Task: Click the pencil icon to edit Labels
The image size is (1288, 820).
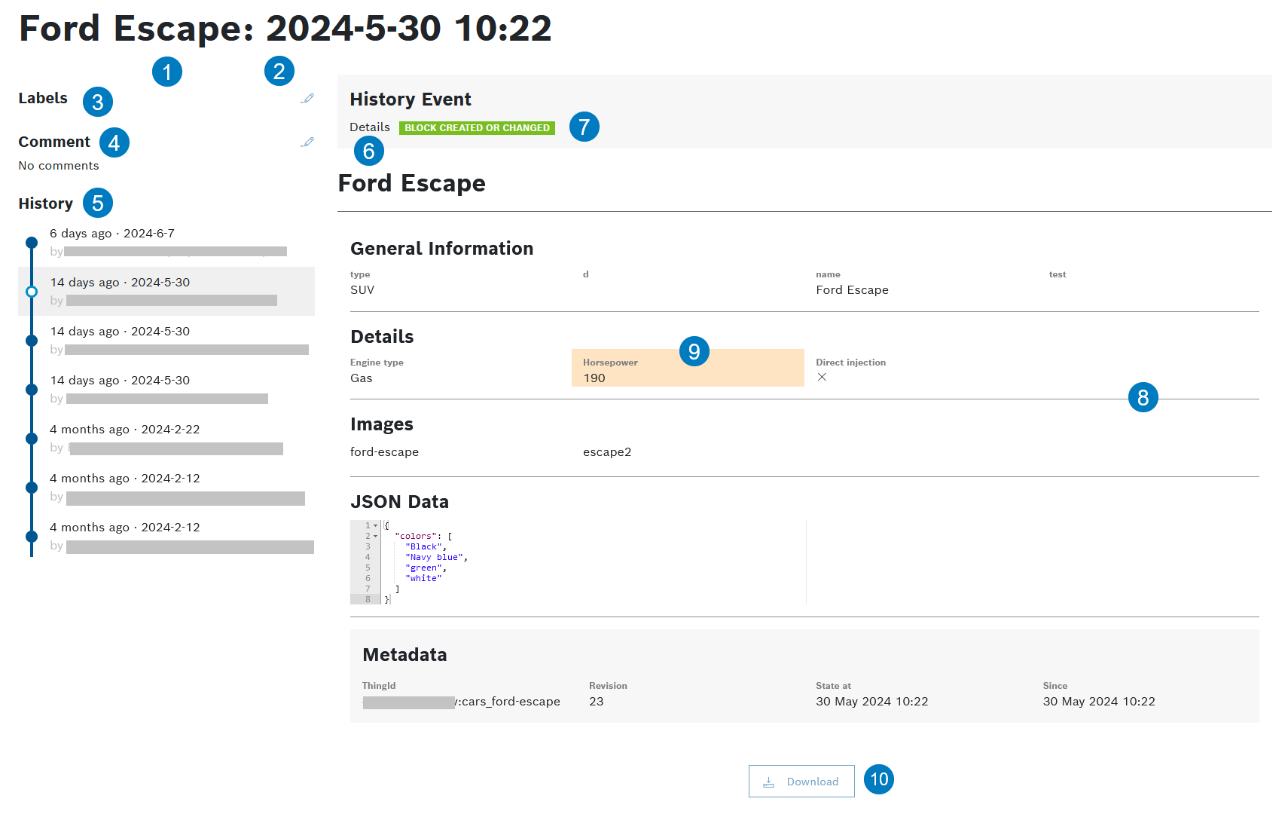Action: pyautogui.click(x=307, y=98)
